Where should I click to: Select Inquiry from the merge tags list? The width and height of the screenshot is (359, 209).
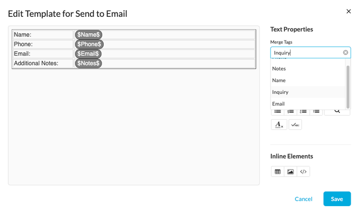[x=308, y=92]
